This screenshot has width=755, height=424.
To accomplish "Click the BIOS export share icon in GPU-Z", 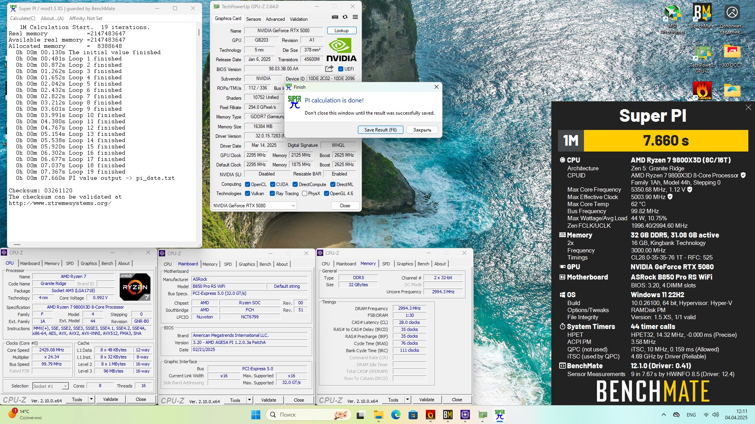I will [329, 69].
